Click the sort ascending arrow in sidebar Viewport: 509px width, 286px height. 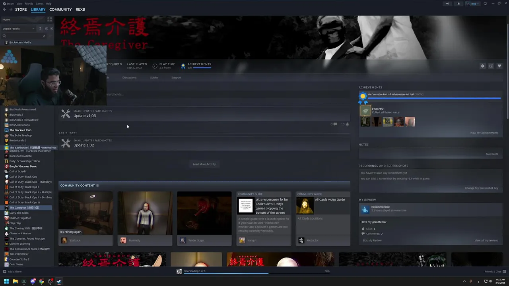(40, 29)
